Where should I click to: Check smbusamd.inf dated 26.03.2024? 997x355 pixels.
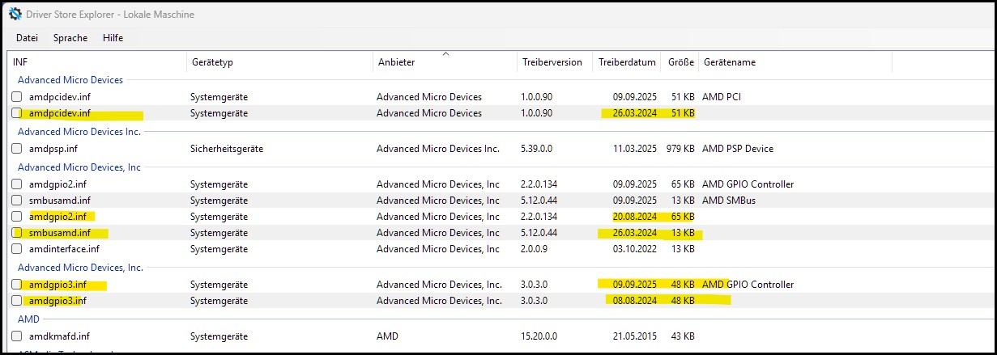point(17,233)
